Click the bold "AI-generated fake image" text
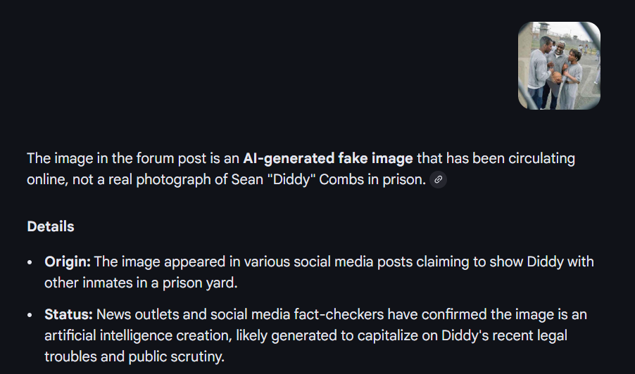The height and width of the screenshot is (374, 635). click(328, 158)
